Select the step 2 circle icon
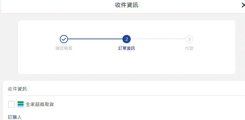This screenshot has width=245, height=120. click(x=126, y=39)
